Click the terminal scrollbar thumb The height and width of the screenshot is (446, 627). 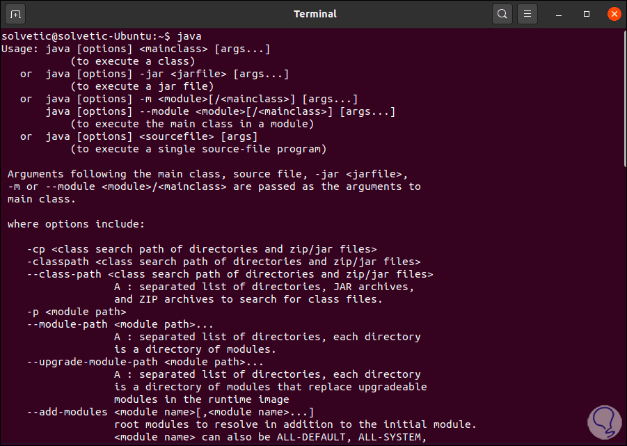(x=624, y=97)
